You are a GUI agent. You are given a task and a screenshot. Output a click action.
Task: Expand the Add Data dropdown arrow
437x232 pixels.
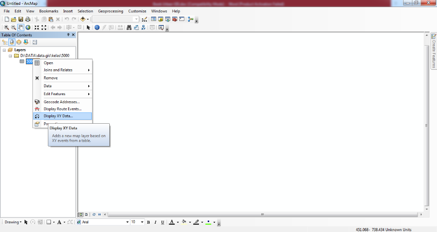point(88,19)
